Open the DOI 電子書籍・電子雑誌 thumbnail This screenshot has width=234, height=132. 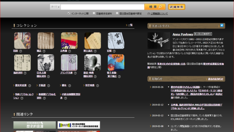click(x=116, y=63)
